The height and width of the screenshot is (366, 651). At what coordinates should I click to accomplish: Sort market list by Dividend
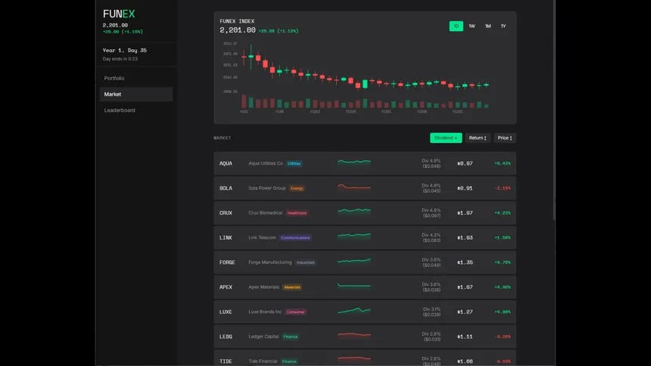pos(446,138)
